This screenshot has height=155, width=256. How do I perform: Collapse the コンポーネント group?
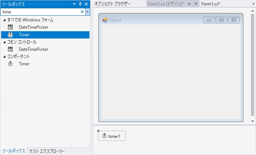[4, 57]
